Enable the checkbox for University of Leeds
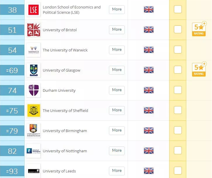 pyautogui.click(x=178, y=170)
